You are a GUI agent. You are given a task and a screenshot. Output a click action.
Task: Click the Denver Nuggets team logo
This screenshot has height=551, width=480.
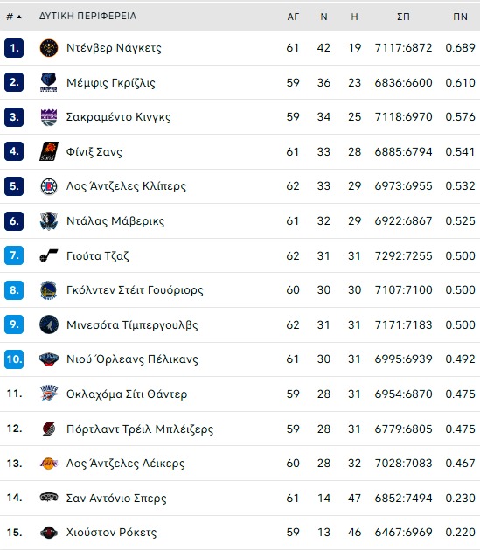coord(48,48)
